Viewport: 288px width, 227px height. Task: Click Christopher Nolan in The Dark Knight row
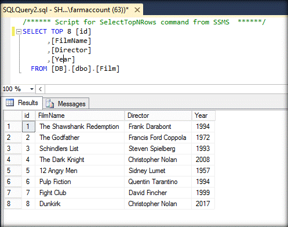tap(158, 160)
